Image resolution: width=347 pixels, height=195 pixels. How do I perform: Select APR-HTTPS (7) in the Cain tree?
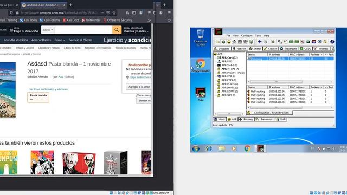point(228,69)
